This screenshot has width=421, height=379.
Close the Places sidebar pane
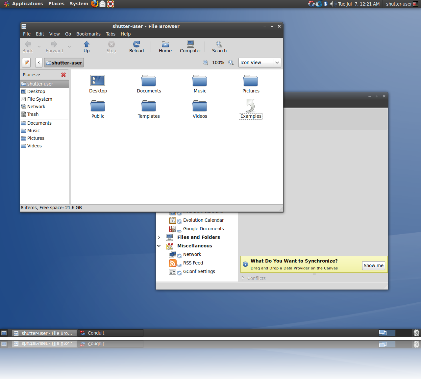click(63, 75)
